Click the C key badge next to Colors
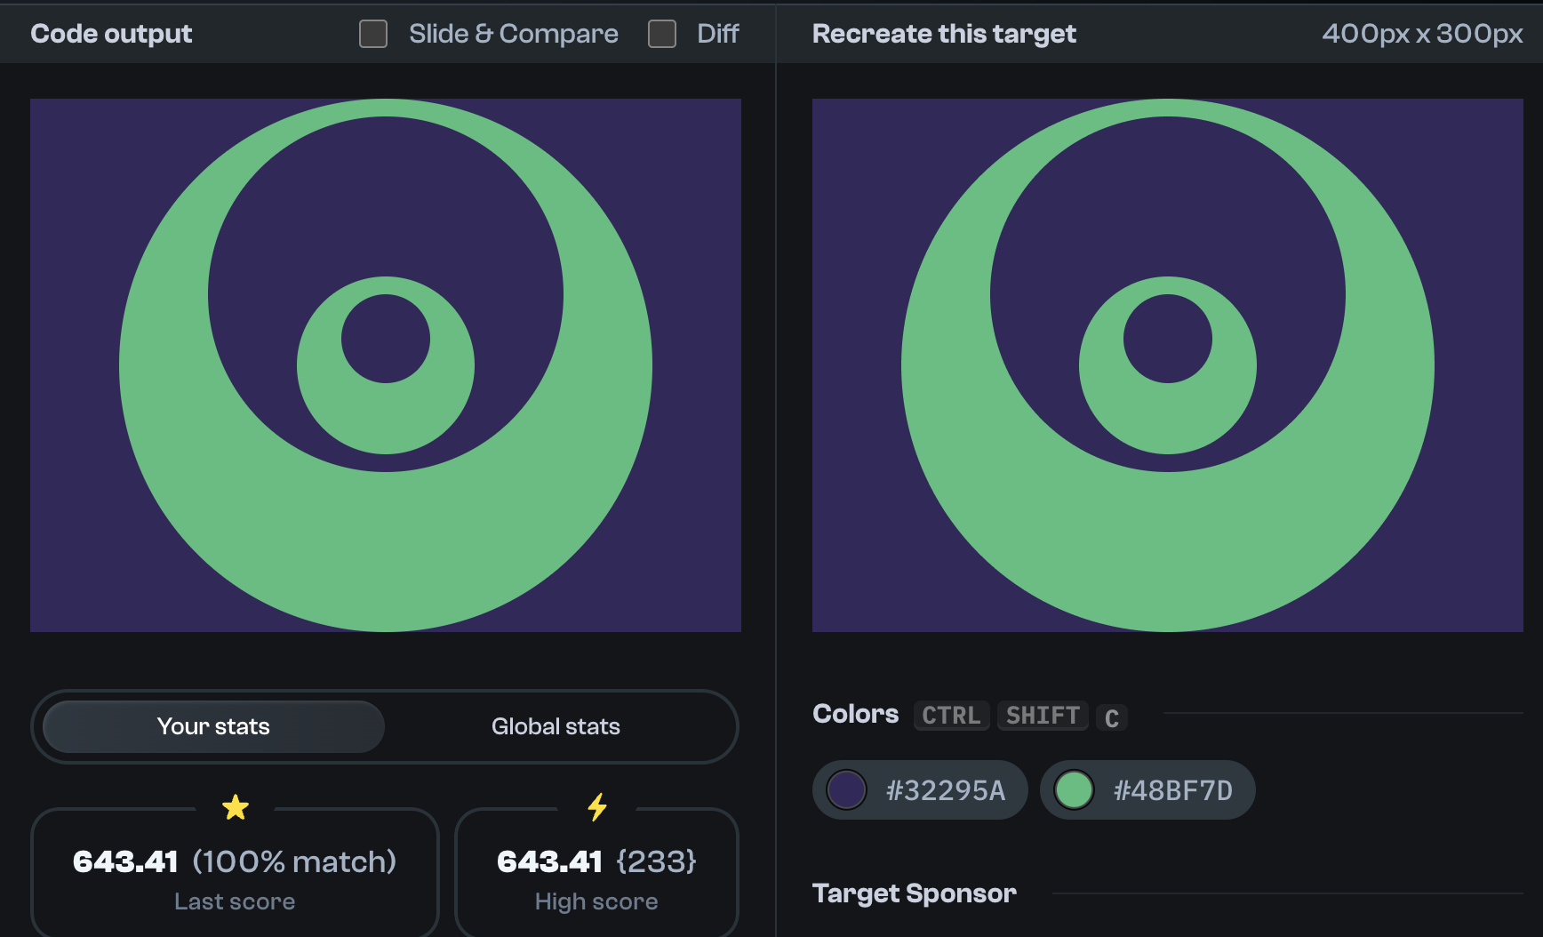This screenshot has height=937, width=1543. click(x=1111, y=717)
